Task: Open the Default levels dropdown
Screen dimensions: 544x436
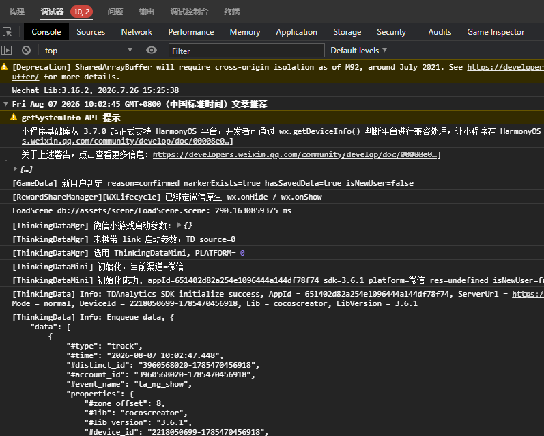Action: [358, 51]
